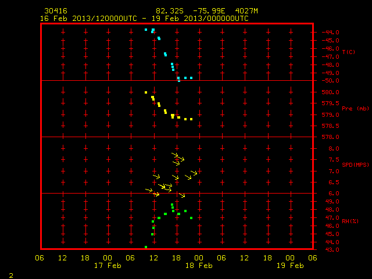Click the number 2 in bottom-left corner
The height and width of the screenshot is (279, 372).
coord(11,276)
